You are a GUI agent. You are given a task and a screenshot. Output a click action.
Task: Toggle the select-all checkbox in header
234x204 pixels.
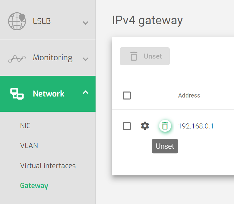pos(127,96)
